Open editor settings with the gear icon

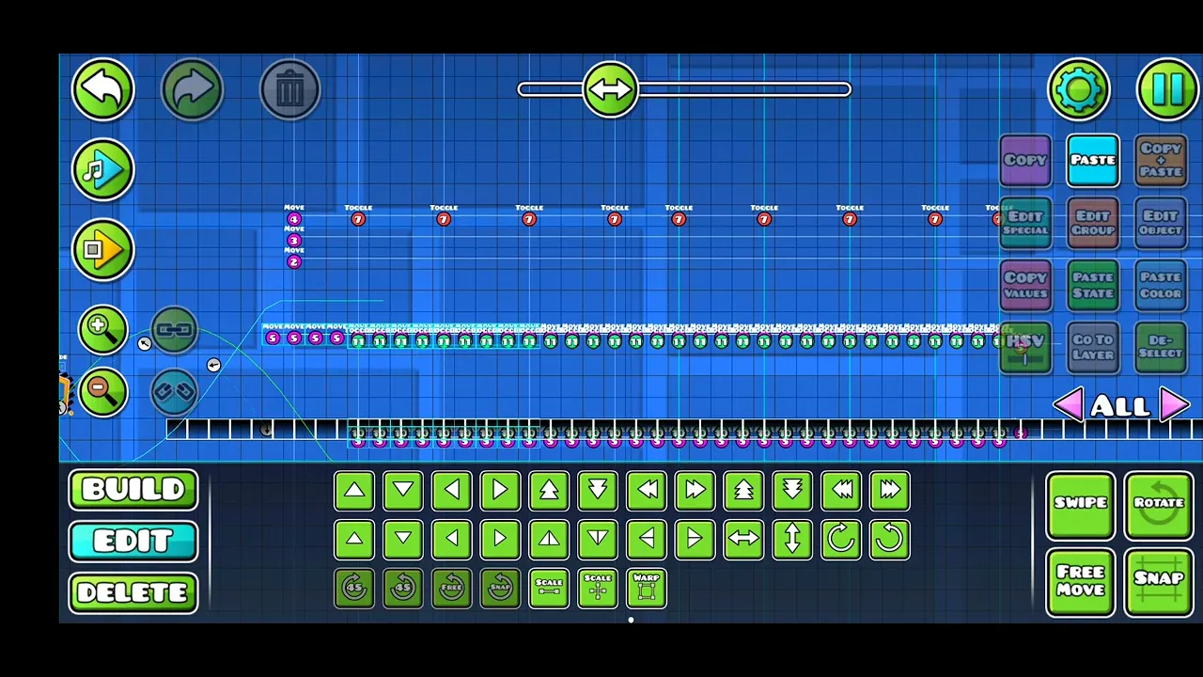pos(1079,89)
